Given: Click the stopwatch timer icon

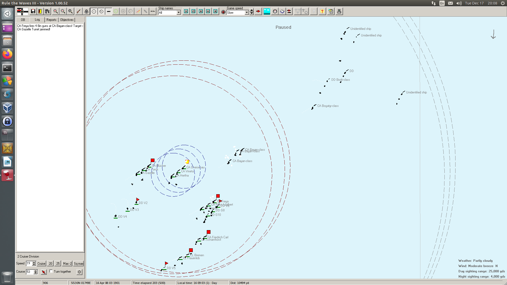Looking at the screenshot, I should click(x=275, y=11).
